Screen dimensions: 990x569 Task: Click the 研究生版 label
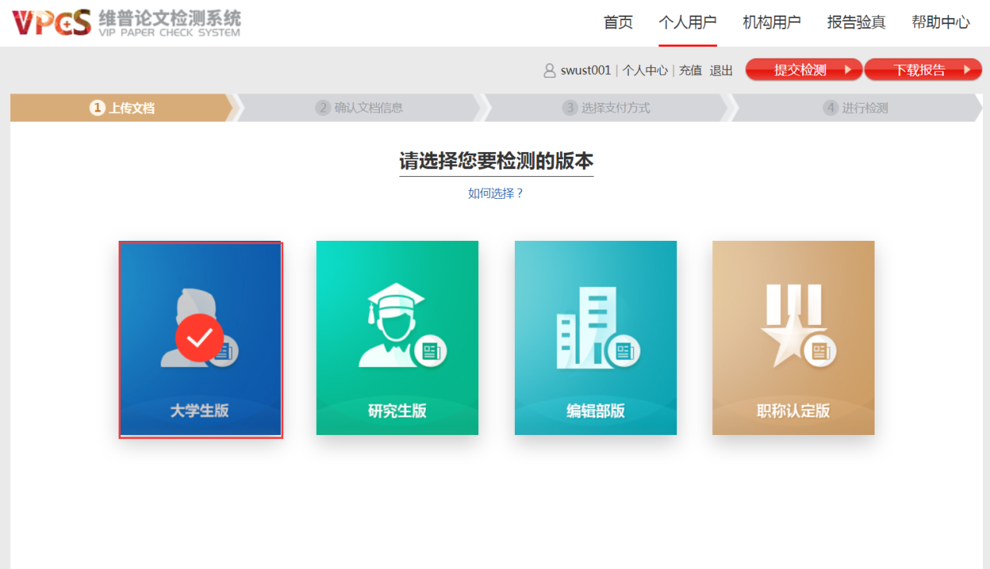(x=397, y=411)
